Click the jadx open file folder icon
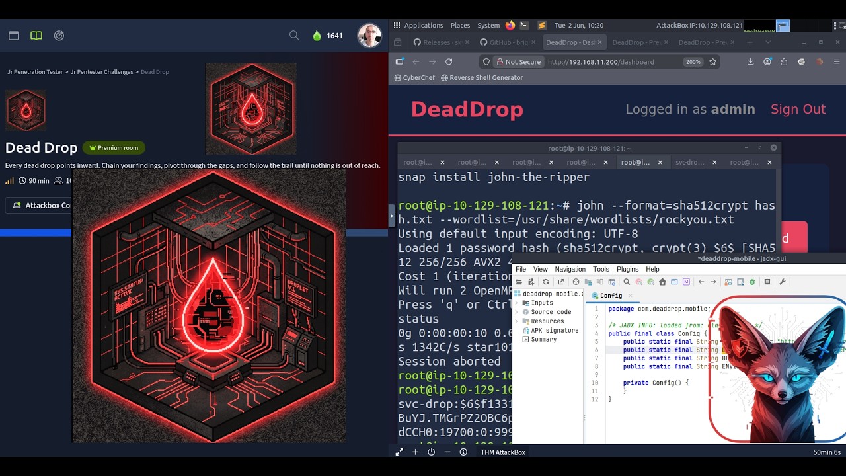 519,282
